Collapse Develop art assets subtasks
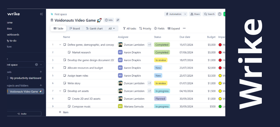280x127 pixels. pos(60,91)
